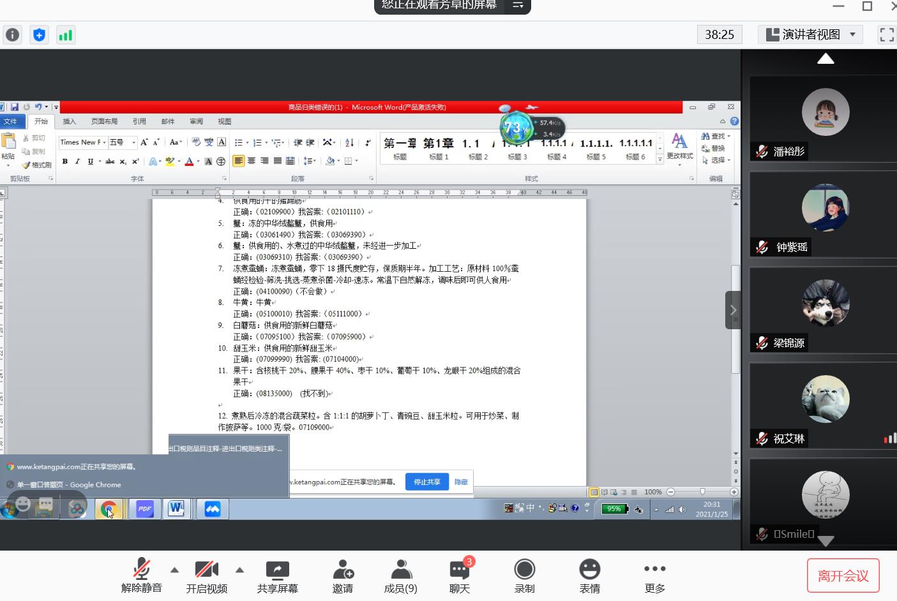Check the network signal status icon
Image resolution: width=897 pixels, height=601 pixels.
(65, 35)
